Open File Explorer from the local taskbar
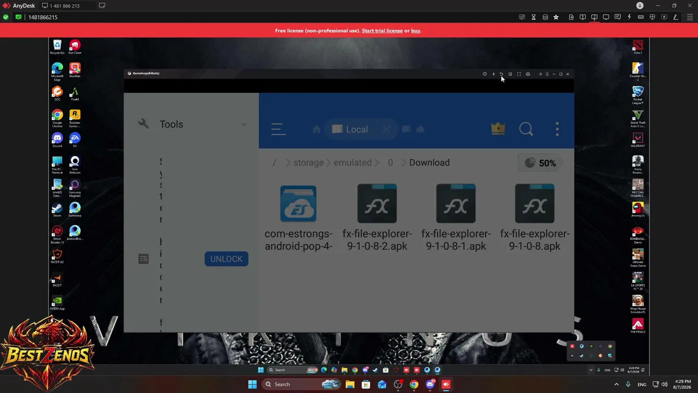The image size is (698, 393). pos(350,384)
